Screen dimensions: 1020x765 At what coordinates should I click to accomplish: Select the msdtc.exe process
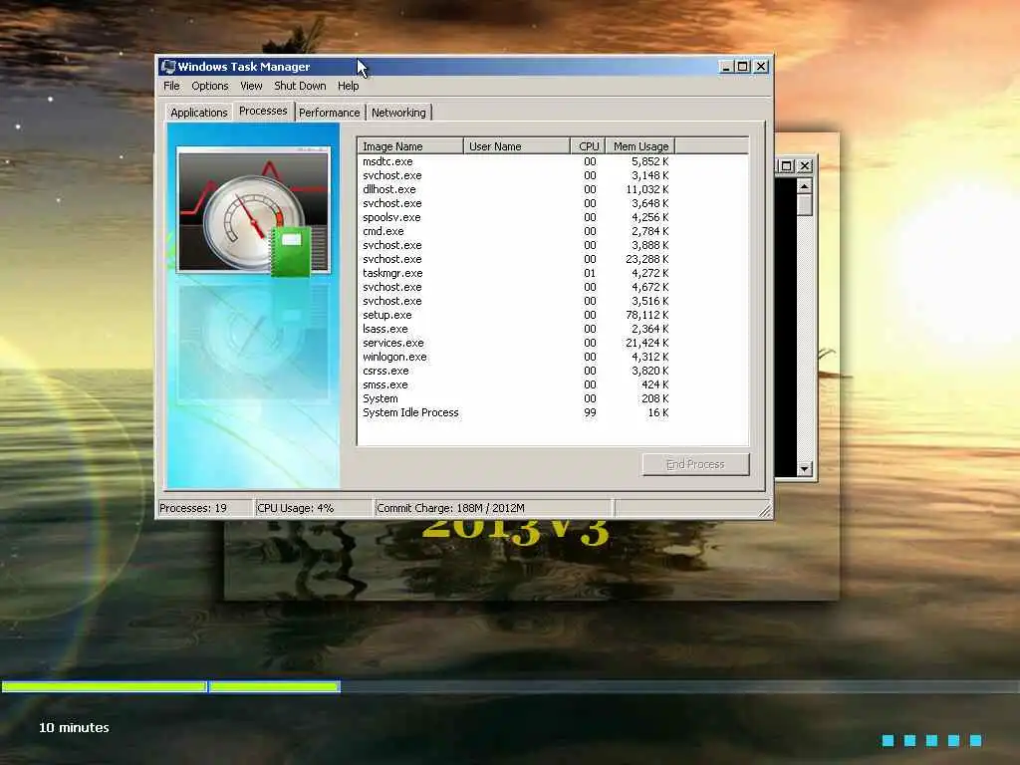387,161
